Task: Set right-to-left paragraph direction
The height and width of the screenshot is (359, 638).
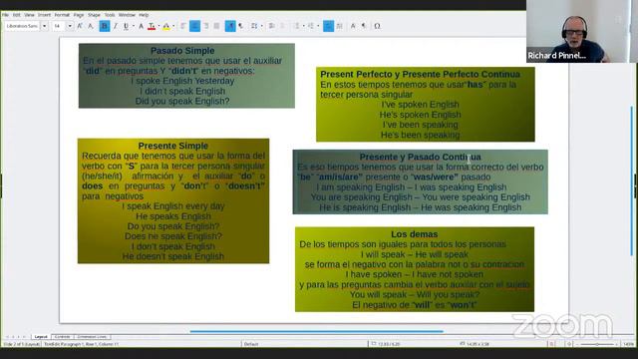Action: click(241, 26)
